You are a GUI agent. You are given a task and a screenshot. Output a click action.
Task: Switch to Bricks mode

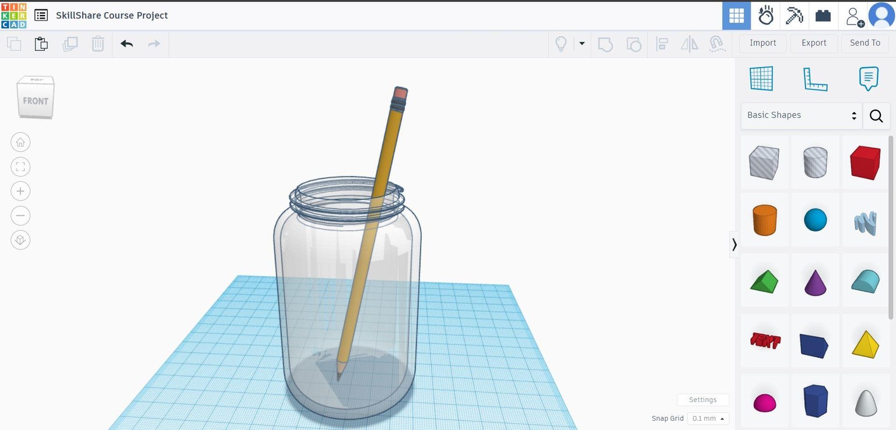pos(823,16)
